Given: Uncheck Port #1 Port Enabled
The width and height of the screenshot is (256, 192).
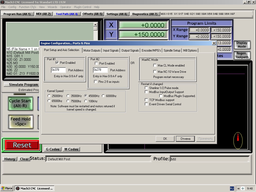Looking at the screenshot, I should [57, 63].
